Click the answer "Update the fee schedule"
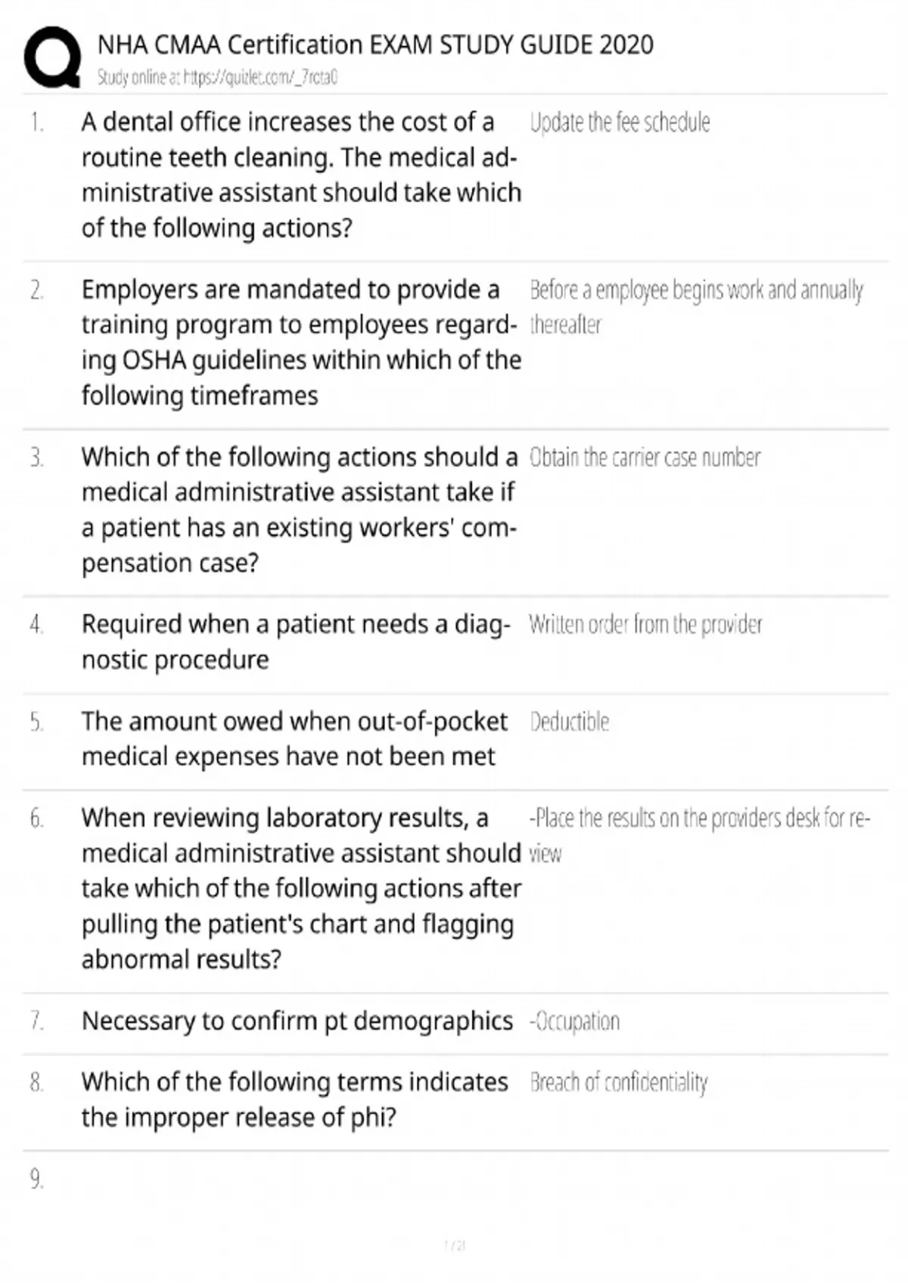Image resolution: width=908 pixels, height=1286 pixels. point(620,123)
